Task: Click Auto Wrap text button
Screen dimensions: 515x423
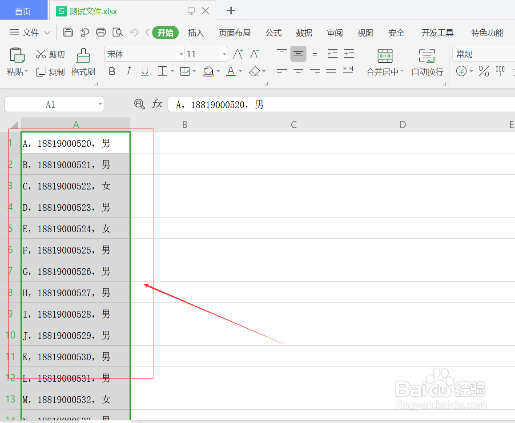Action: [427, 62]
